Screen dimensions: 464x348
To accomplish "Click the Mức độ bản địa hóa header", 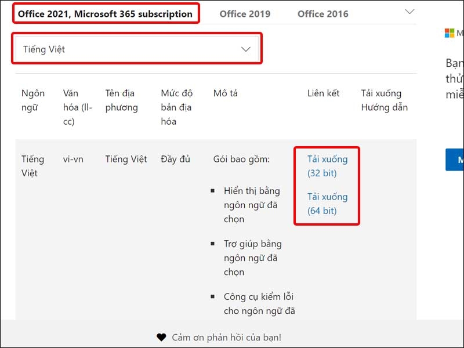I will click(x=177, y=107).
